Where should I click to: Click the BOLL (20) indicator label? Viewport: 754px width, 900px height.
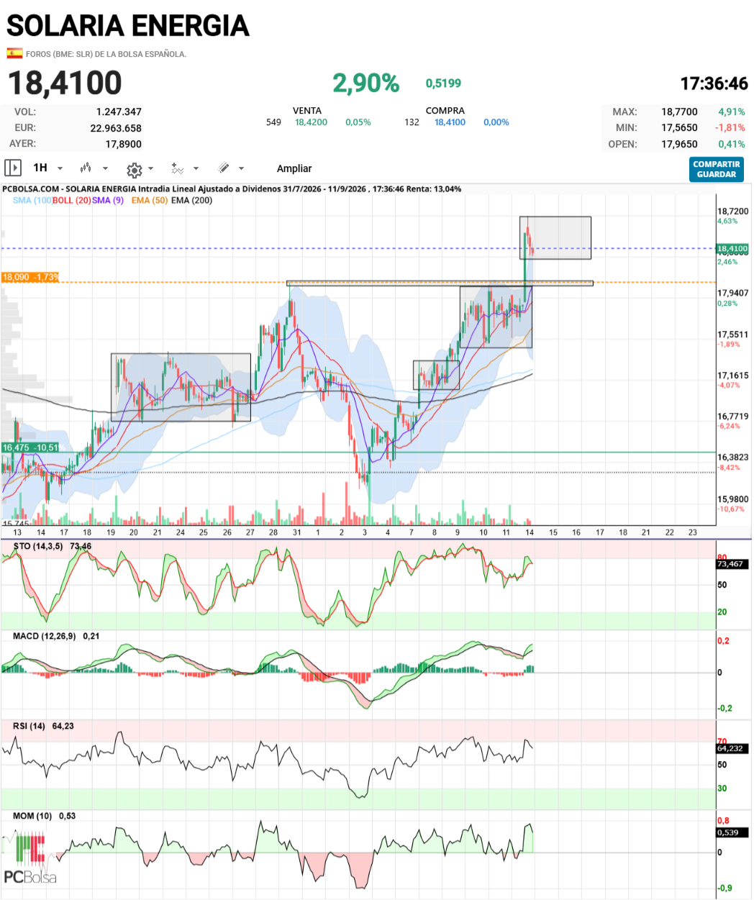click(72, 200)
